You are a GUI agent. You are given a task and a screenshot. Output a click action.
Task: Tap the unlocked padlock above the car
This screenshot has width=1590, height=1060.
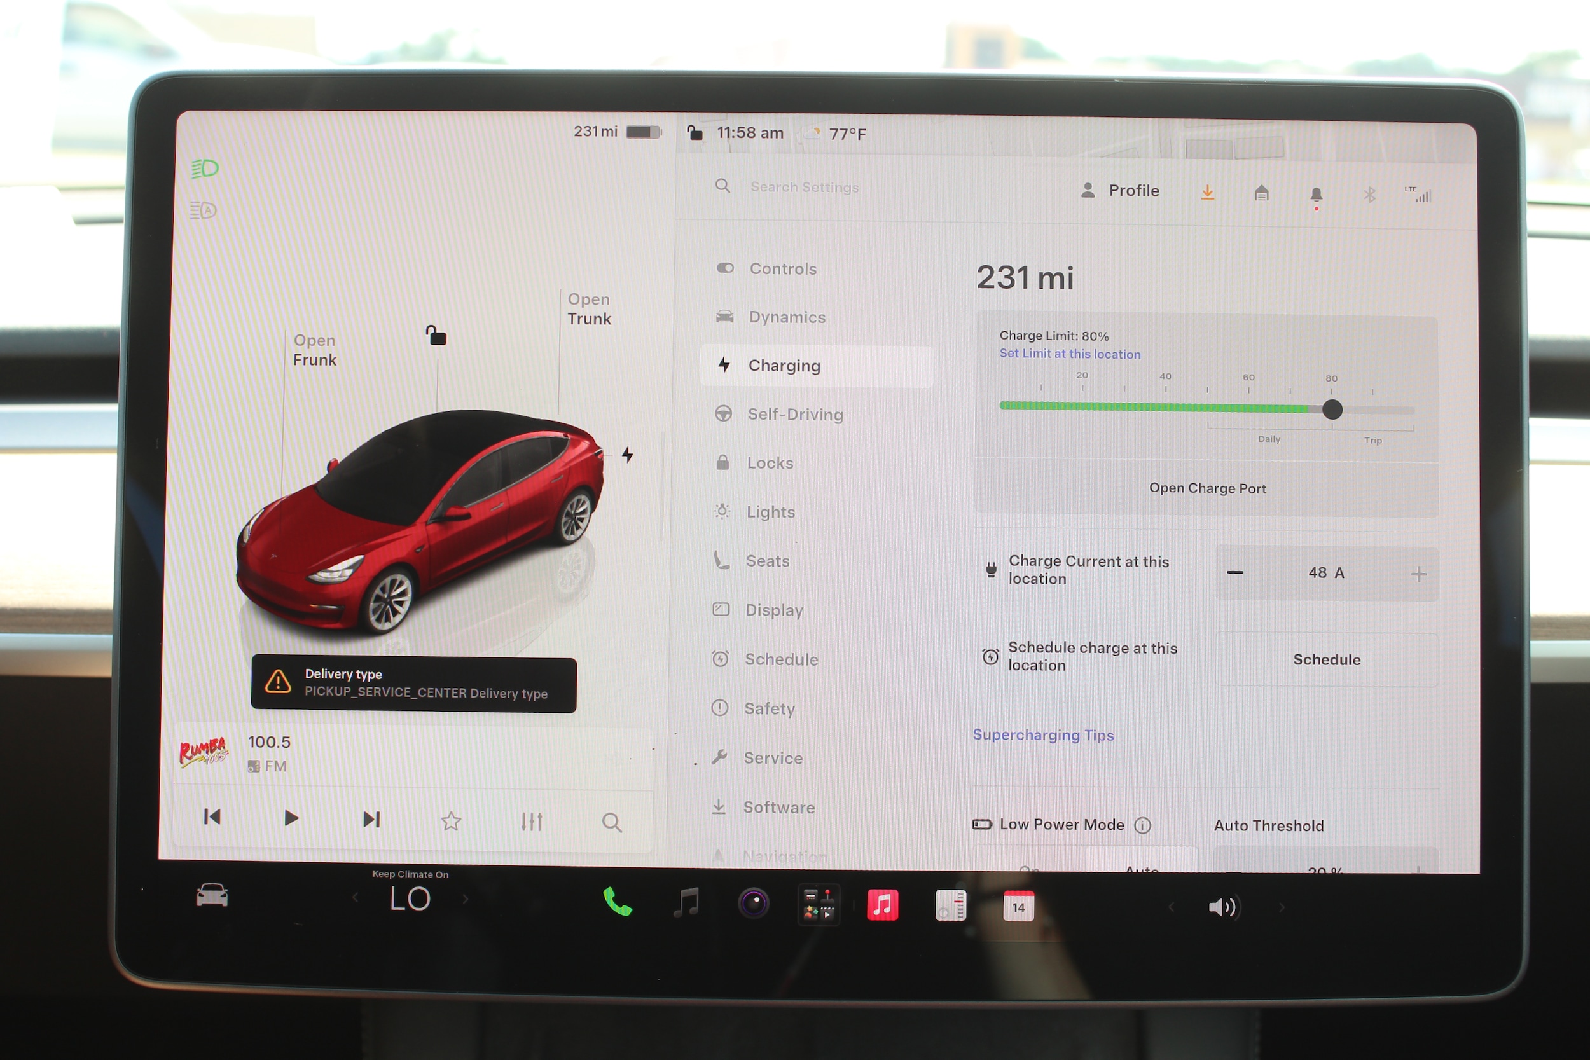pos(436,334)
